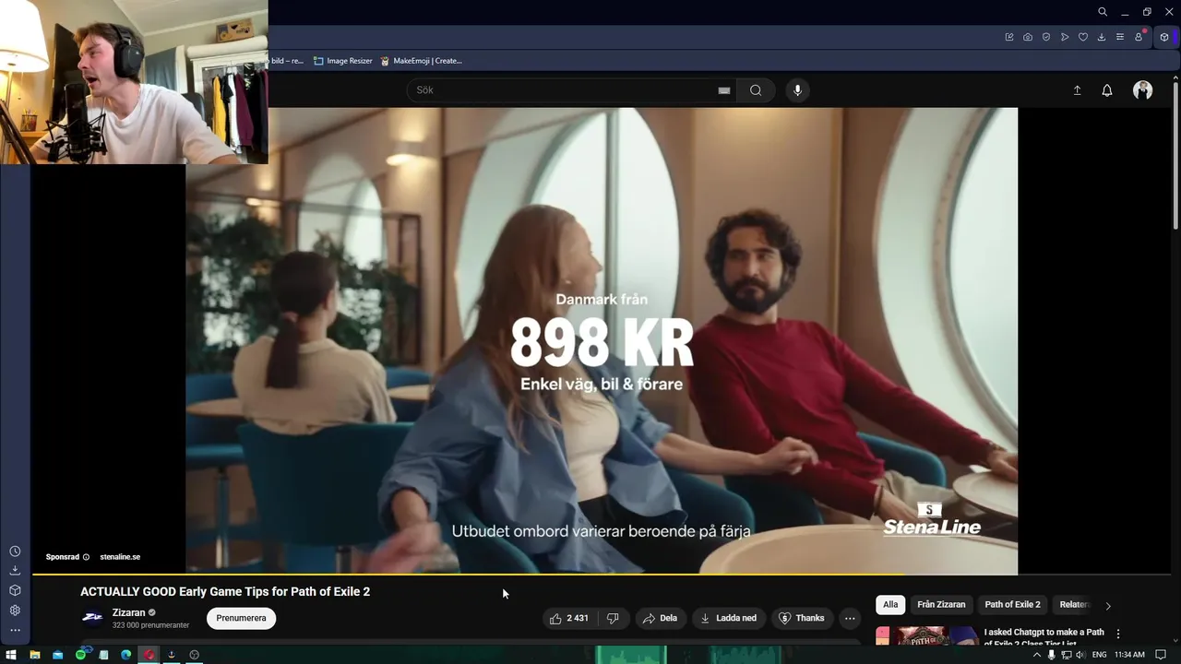Open the Mail app in the taskbar
This screenshot has height=664, width=1181.
click(57, 655)
